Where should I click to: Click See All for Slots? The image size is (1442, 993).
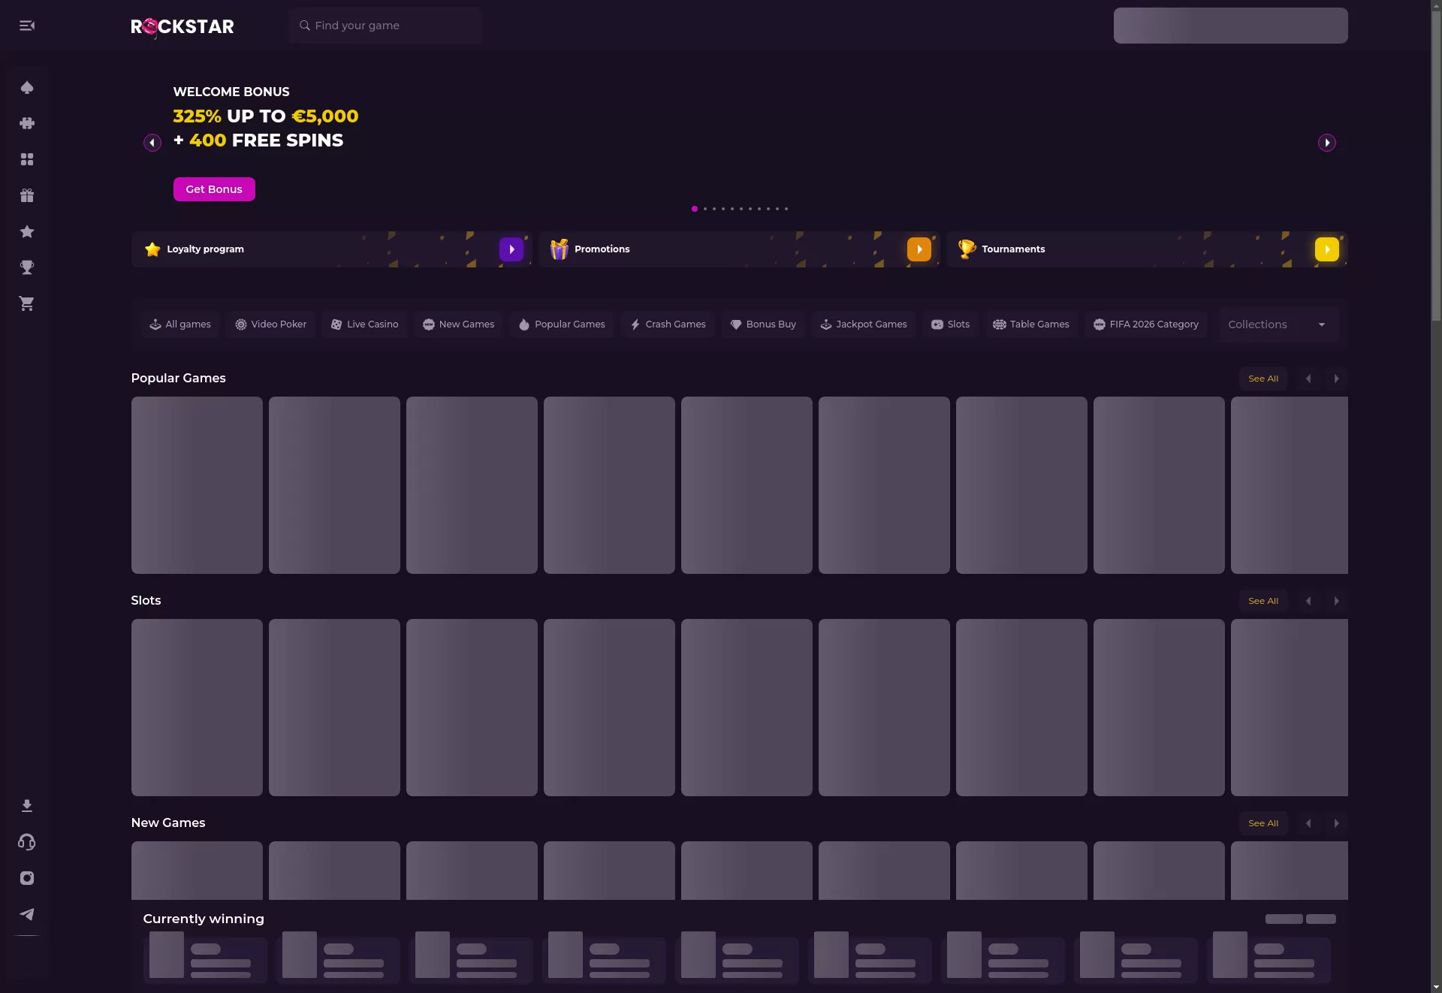1263,601
